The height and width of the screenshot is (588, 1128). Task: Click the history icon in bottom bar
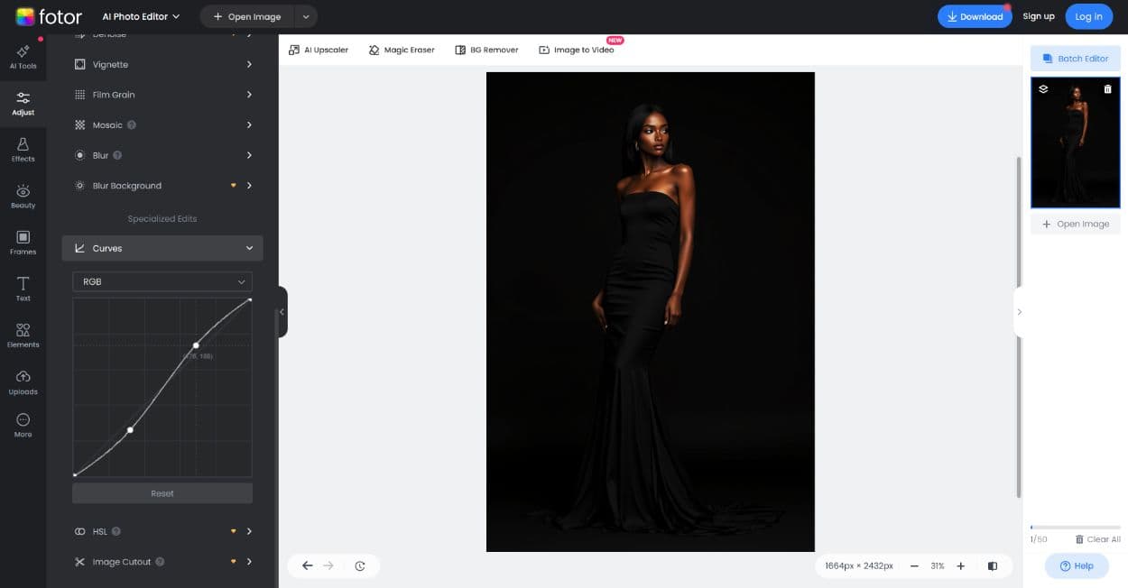point(360,566)
